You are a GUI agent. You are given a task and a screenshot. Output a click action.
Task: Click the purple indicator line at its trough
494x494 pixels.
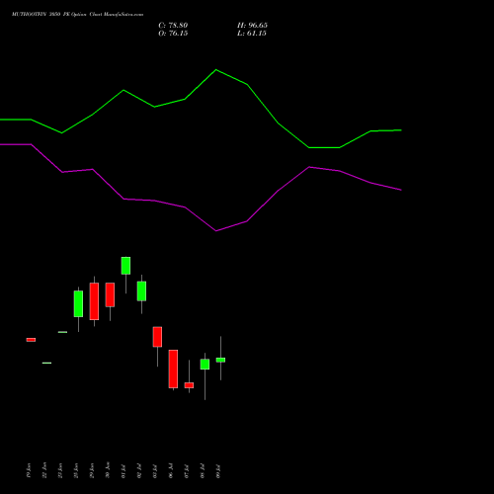point(216,230)
